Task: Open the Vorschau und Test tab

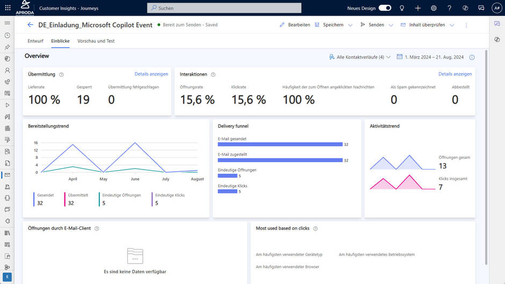Action: [96, 41]
